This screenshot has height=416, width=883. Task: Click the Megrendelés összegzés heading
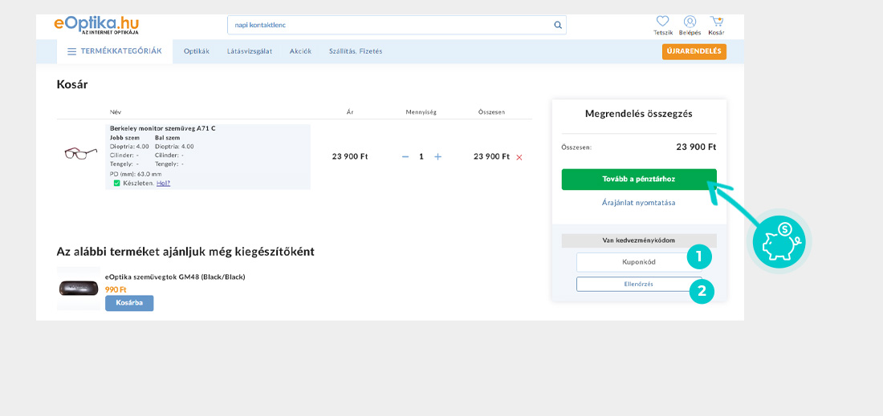coord(639,114)
